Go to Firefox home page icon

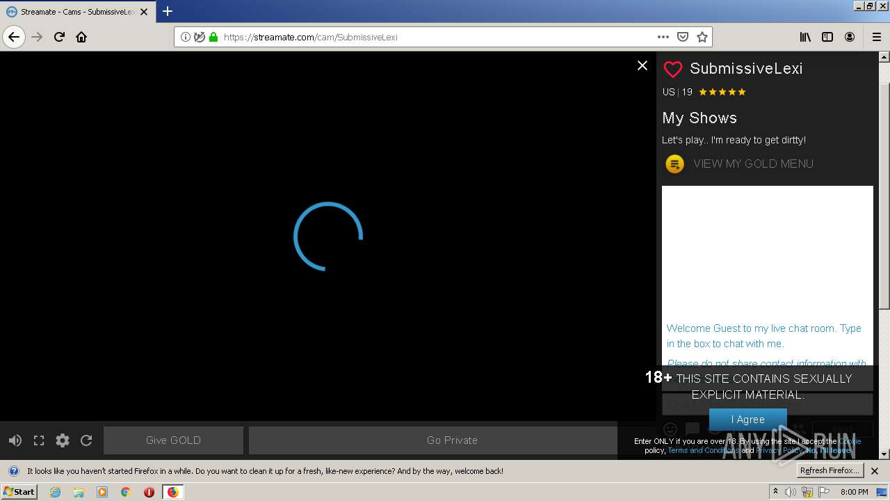pos(81,37)
